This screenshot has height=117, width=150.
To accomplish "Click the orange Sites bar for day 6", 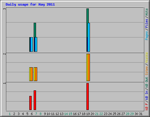I will coord(32,74).
